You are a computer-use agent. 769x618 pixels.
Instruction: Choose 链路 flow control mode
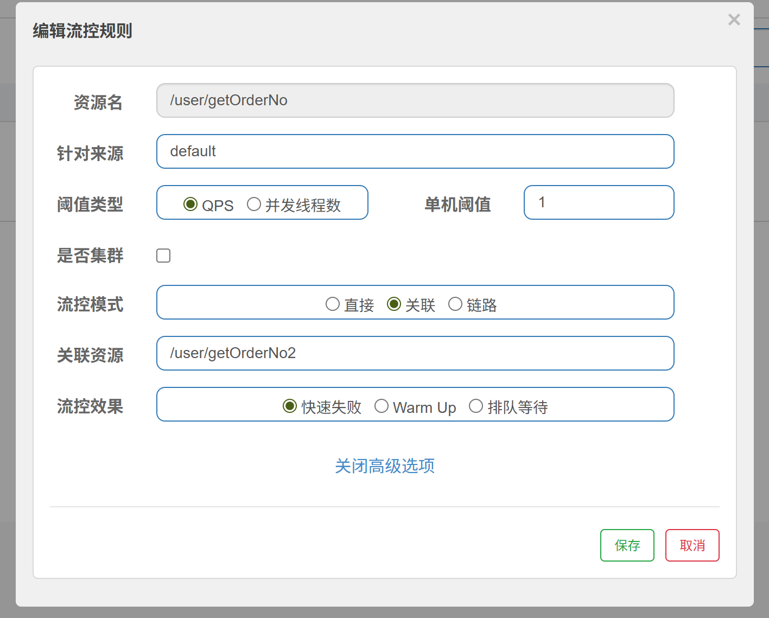point(455,304)
